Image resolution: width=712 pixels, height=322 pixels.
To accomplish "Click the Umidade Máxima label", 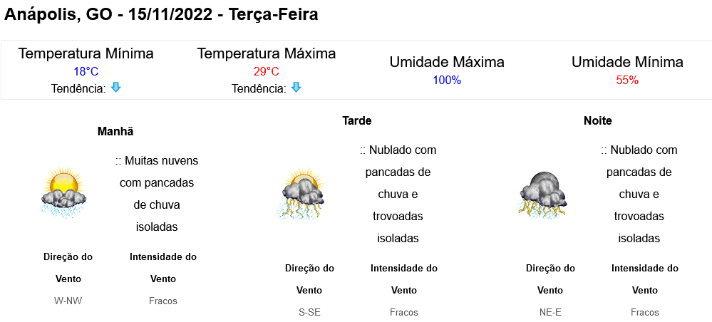I will (x=447, y=62).
